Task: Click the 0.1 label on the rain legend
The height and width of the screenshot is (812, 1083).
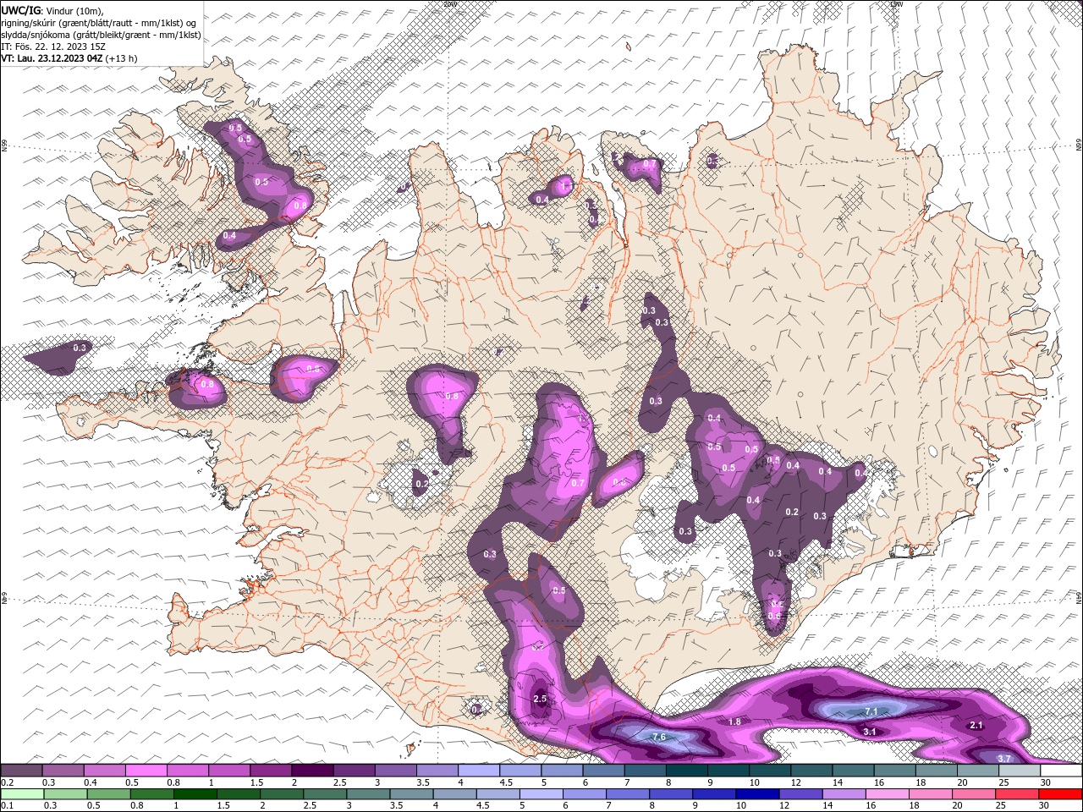Action: click(x=8, y=806)
